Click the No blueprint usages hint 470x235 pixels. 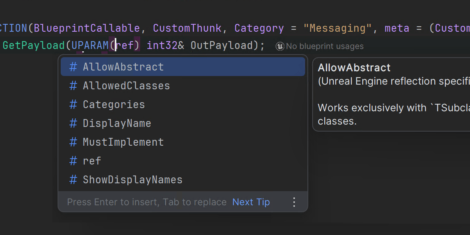(x=325, y=46)
